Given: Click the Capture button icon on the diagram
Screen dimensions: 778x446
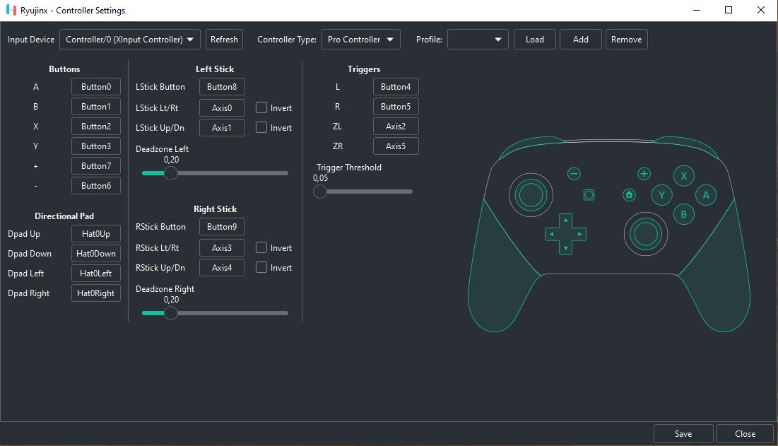Looking at the screenshot, I should tap(589, 195).
